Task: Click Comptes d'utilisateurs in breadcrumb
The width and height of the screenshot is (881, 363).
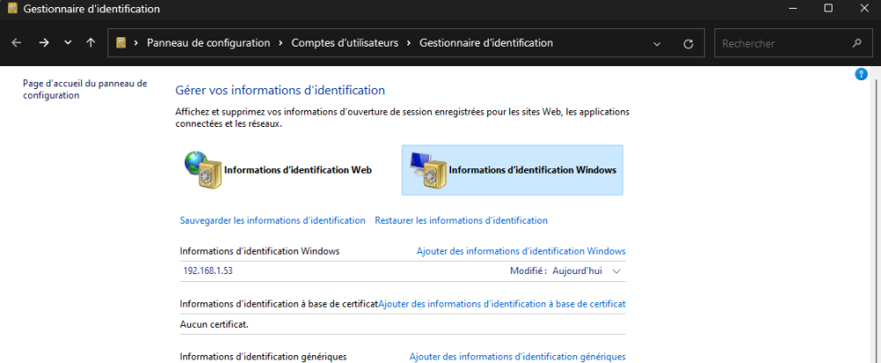Action: tap(344, 42)
